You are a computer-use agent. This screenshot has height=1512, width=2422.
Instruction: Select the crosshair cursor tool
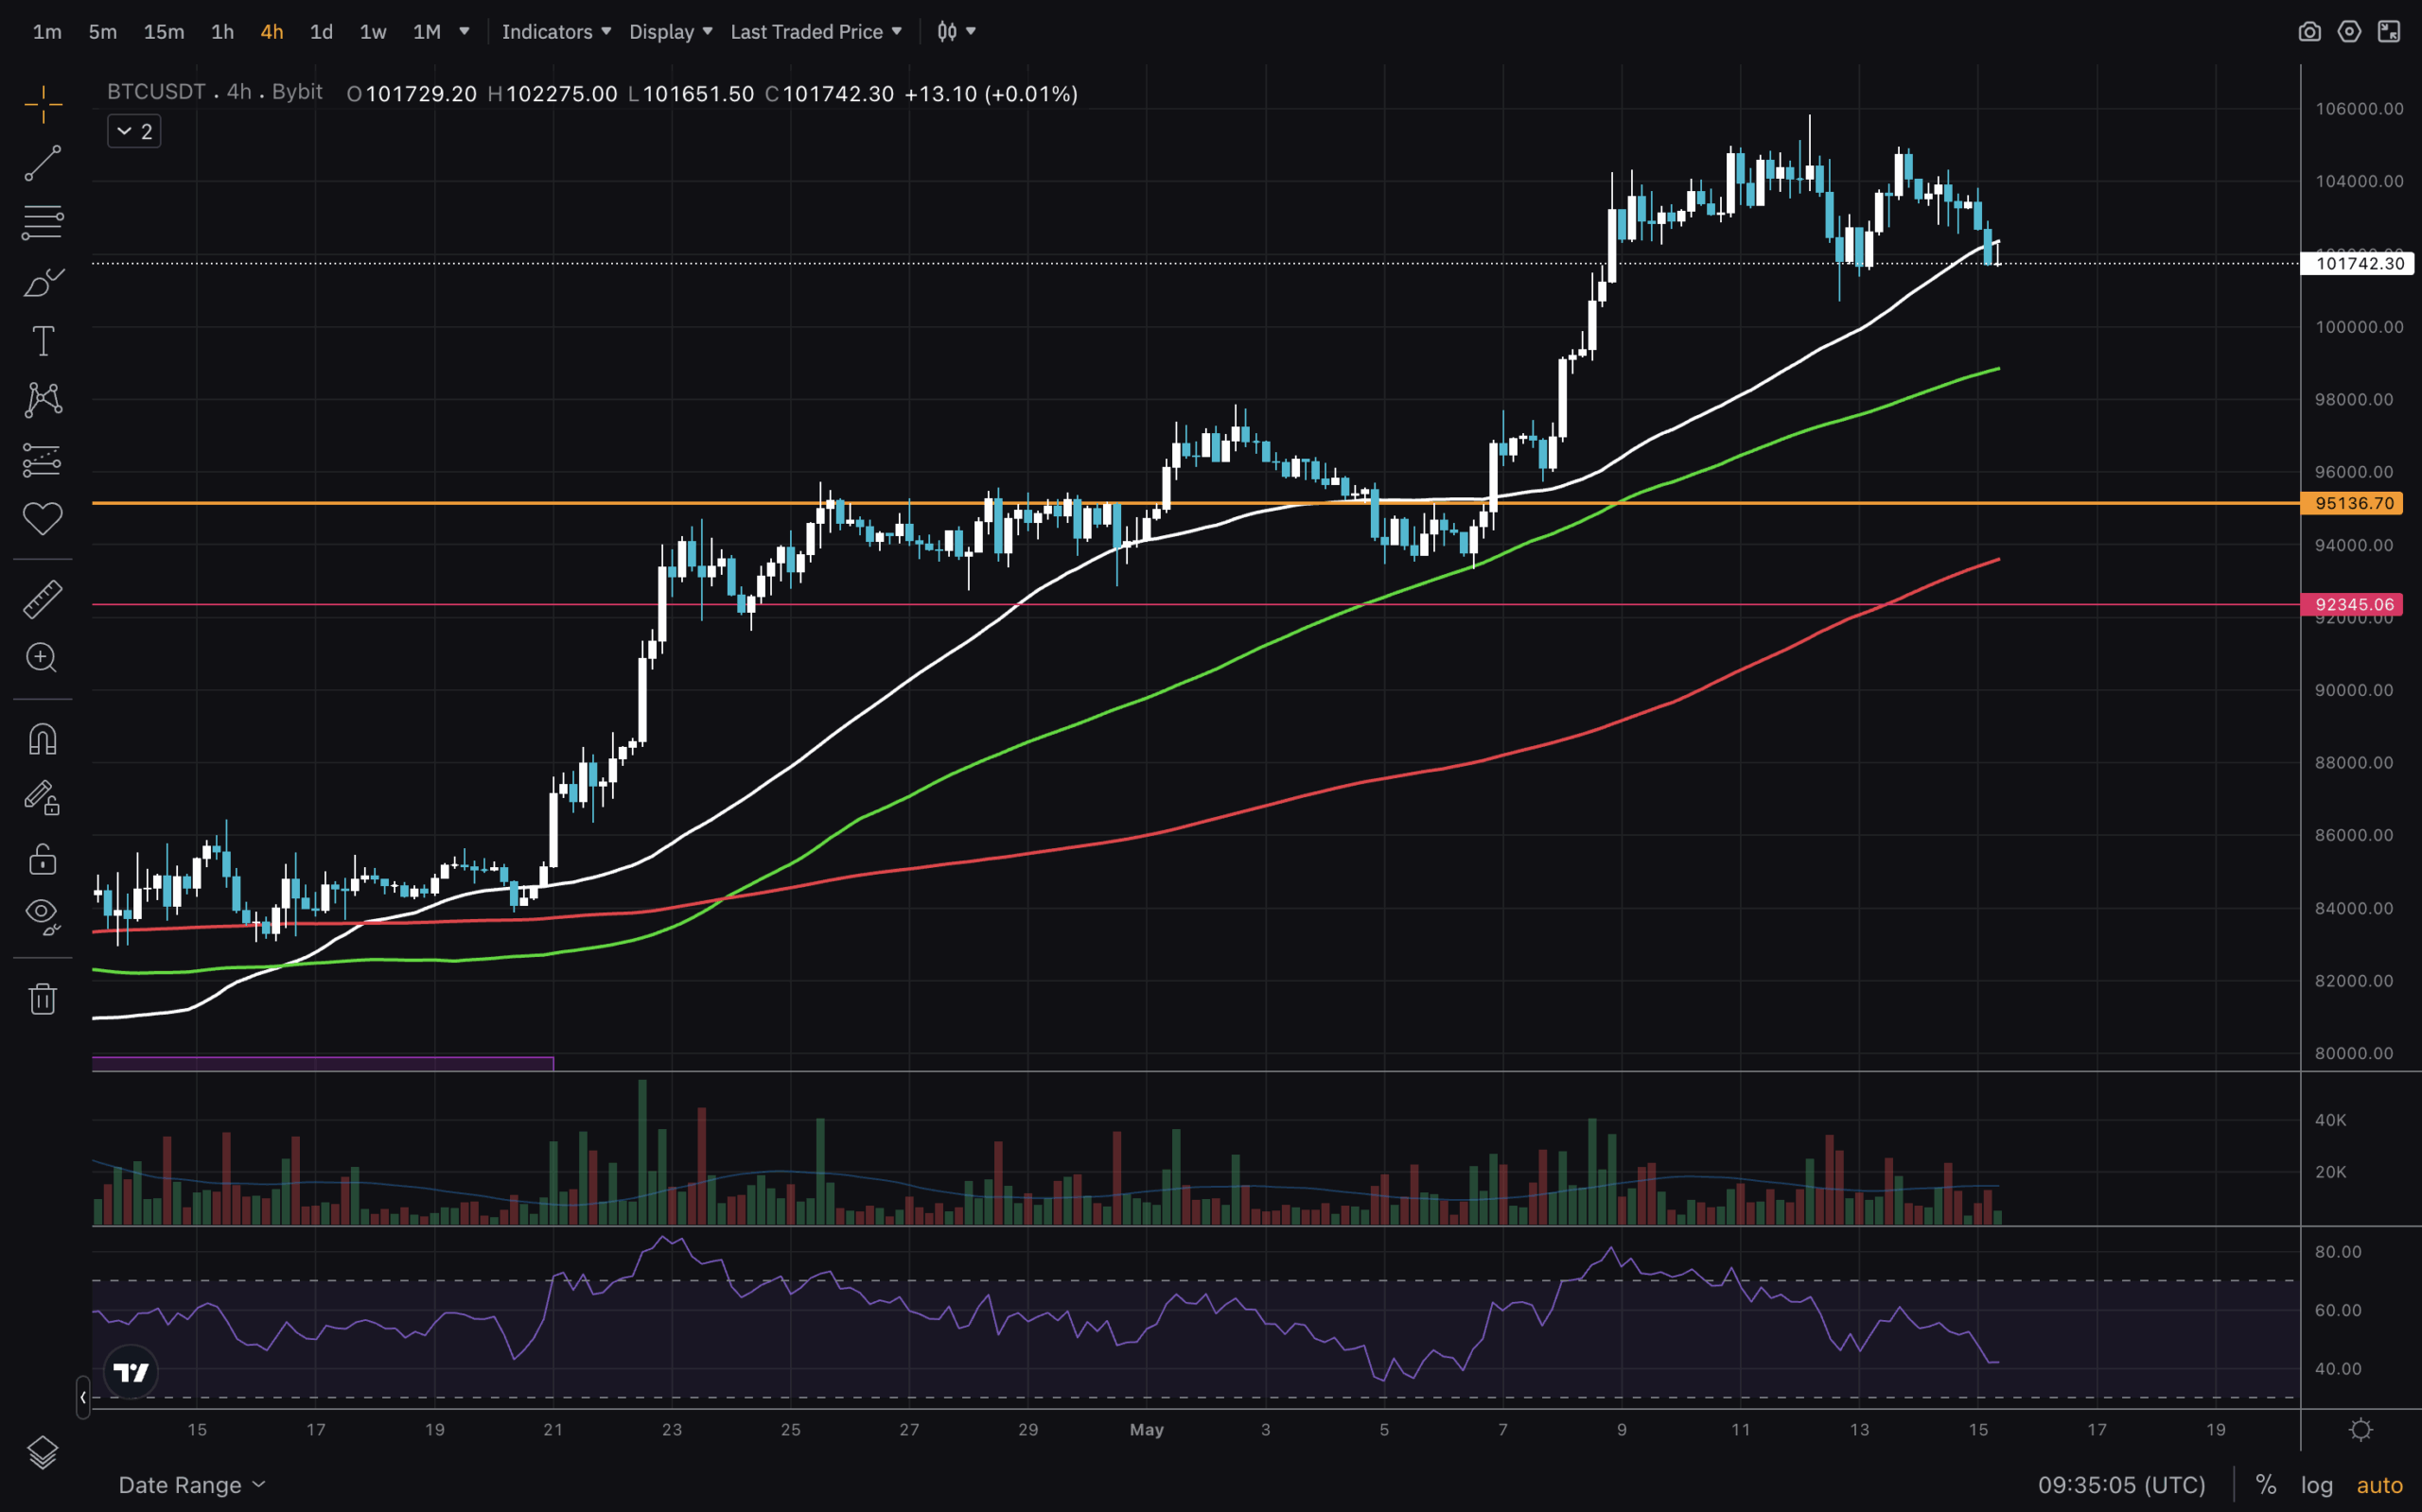click(43, 104)
